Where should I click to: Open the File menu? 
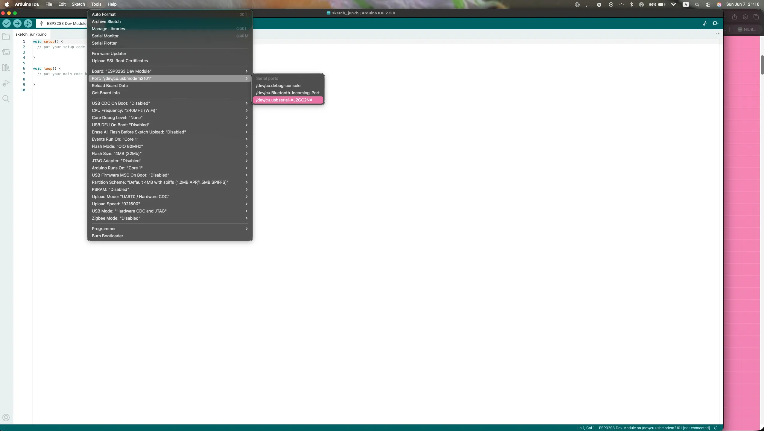(49, 4)
